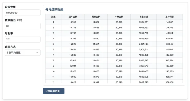Click cumulative interest 73,045
Image resolution: width=190 pixels, height=101 pixels.
point(169,44)
